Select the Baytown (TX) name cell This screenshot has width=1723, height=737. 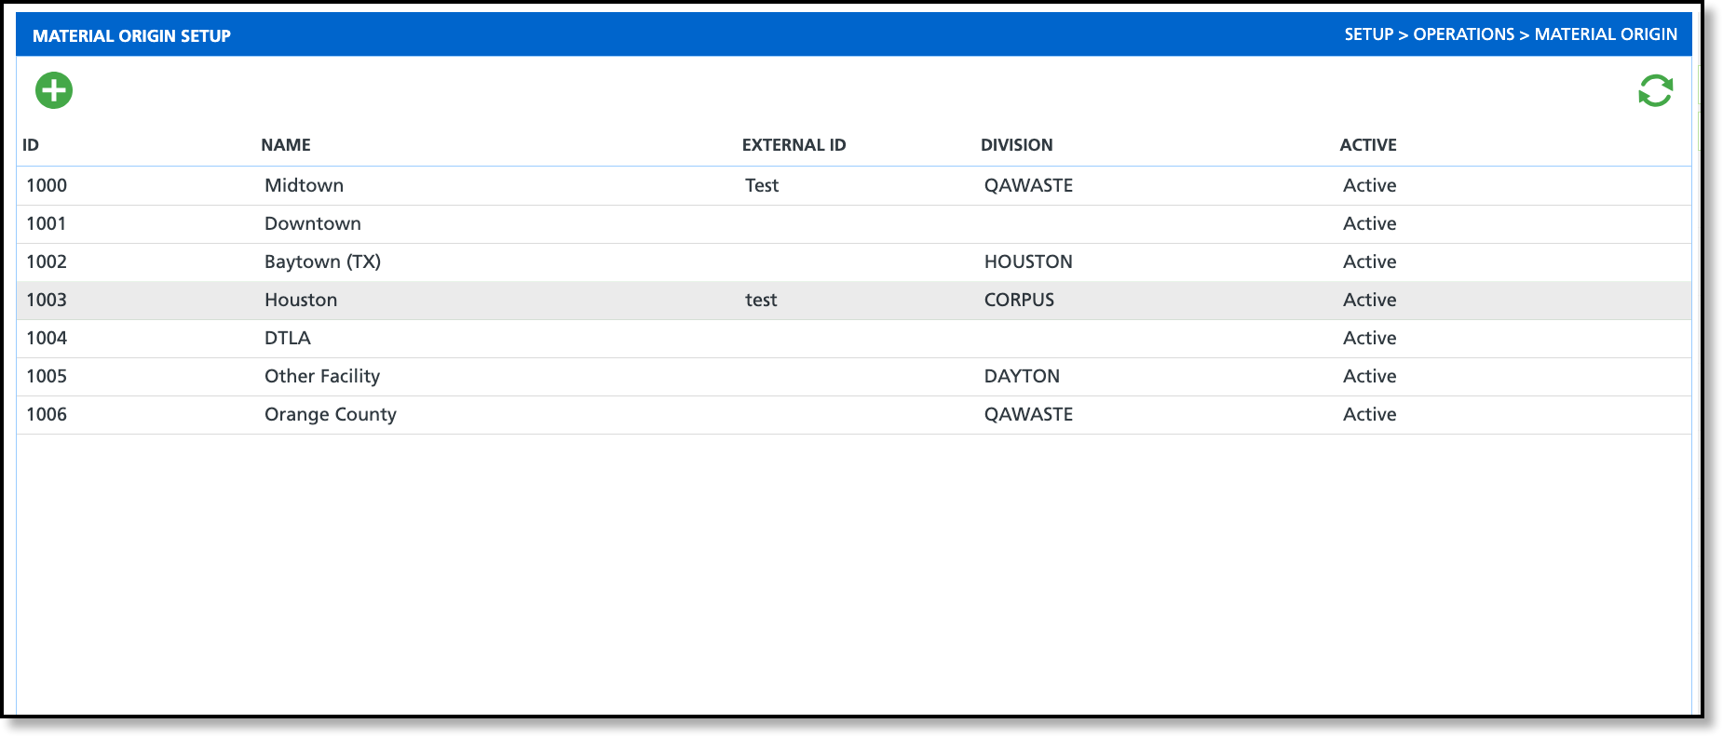[x=322, y=261]
